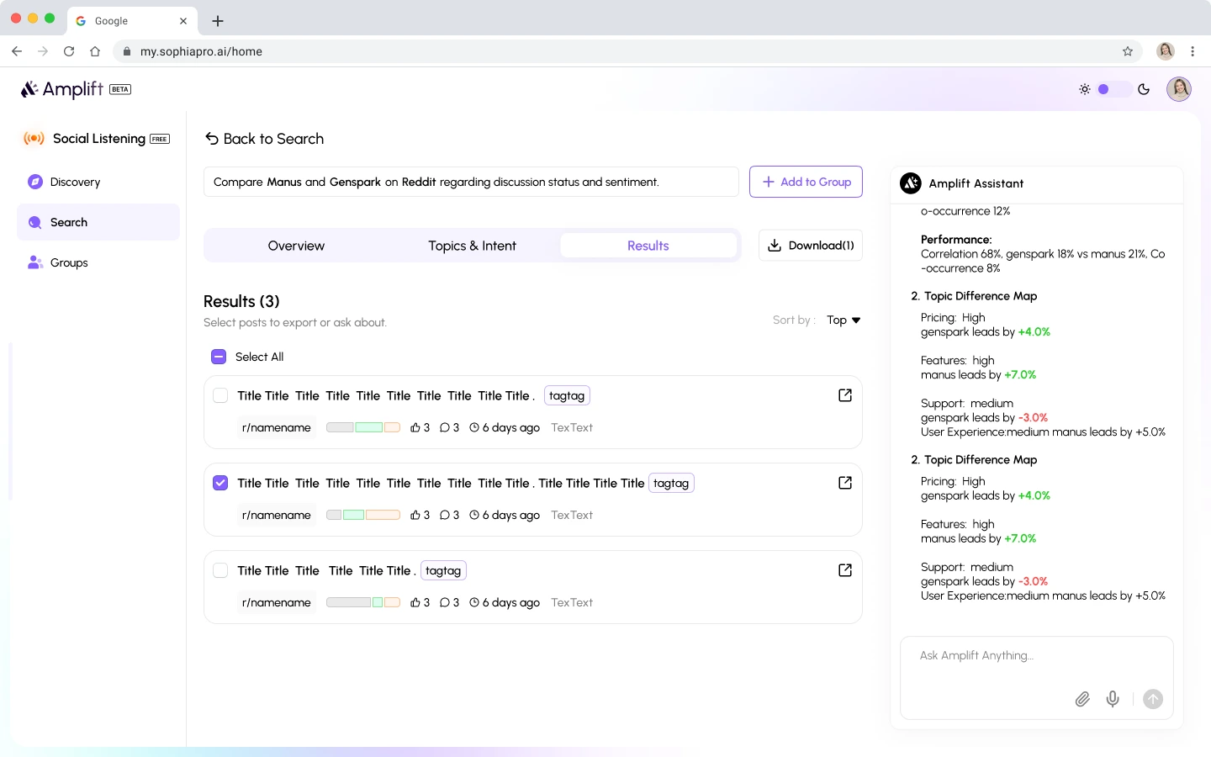Click the sun light mode icon
The image size is (1211, 757).
click(x=1085, y=89)
